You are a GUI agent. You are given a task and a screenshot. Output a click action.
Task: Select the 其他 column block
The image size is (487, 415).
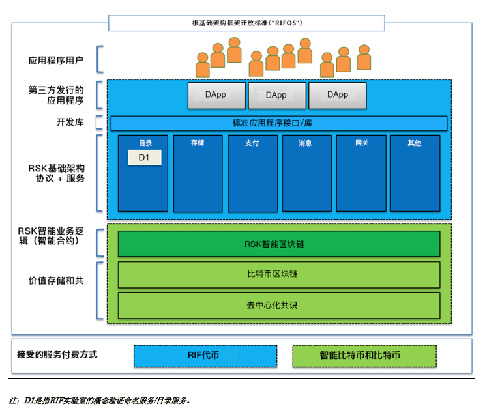click(x=415, y=173)
